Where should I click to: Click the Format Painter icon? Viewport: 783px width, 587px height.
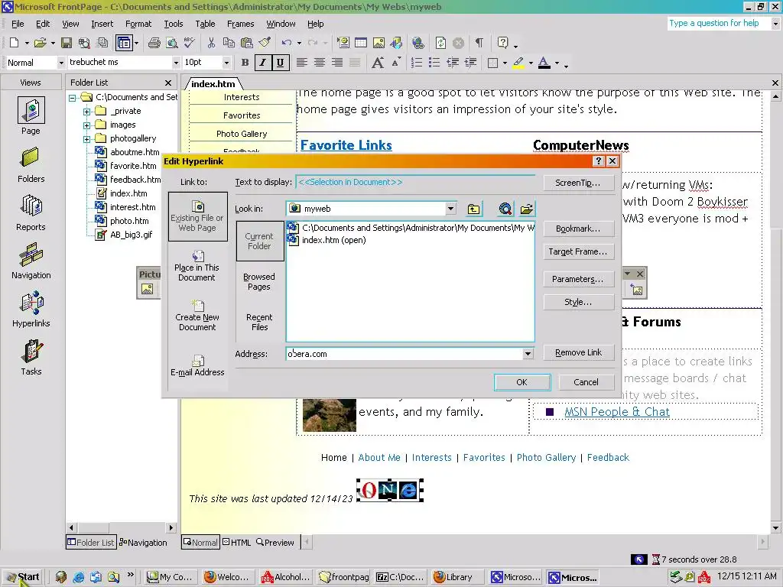click(x=265, y=43)
